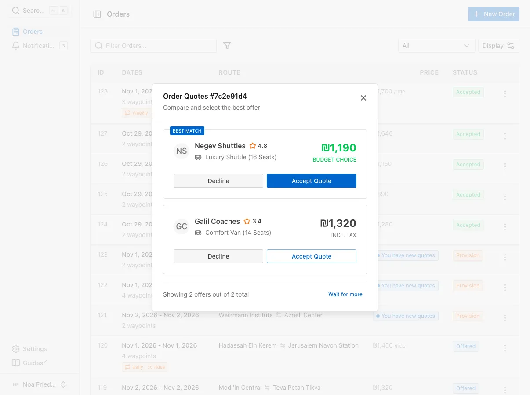Click the ROUTE column header

(x=229, y=72)
